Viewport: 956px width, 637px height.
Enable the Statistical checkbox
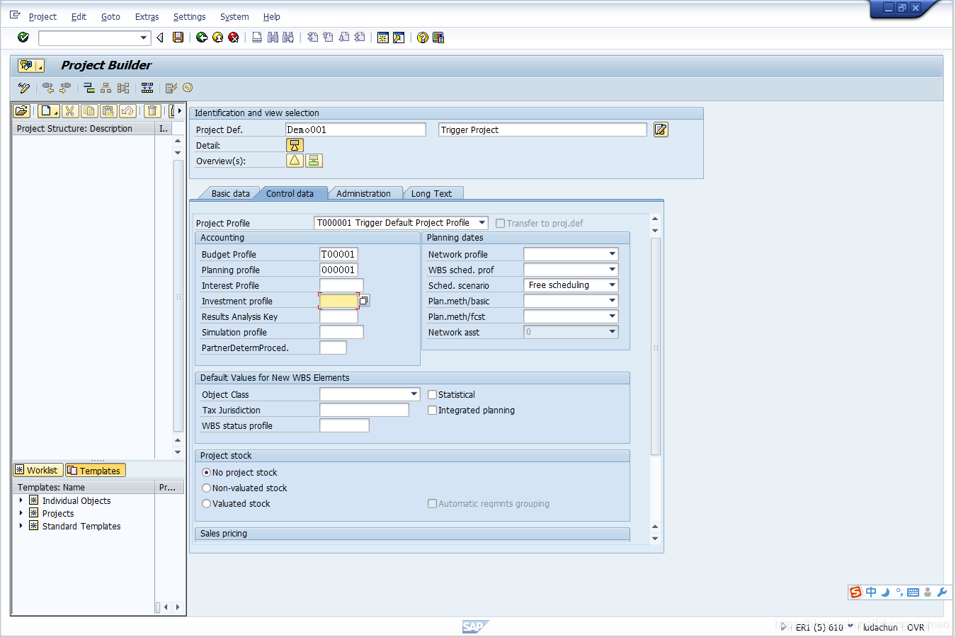click(432, 395)
